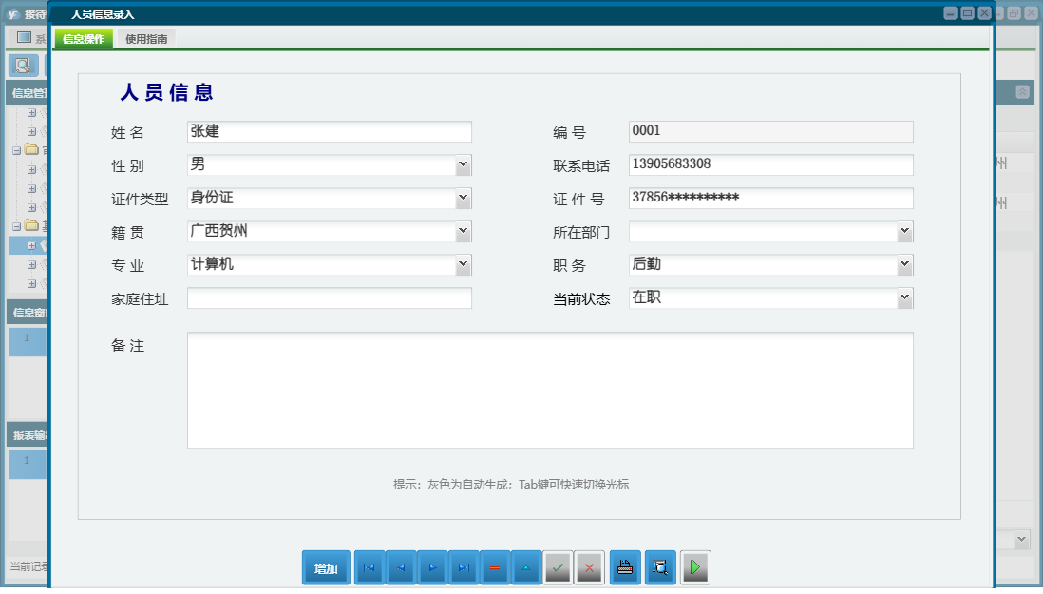Image resolution: width=1043 pixels, height=594 pixels.
Task: Open print preview with the magnifier icon in the bottom toolbar
Action: pyautogui.click(x=660, y=568)
